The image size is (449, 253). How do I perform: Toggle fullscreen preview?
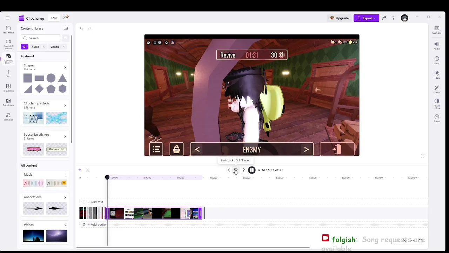[422, 156]
